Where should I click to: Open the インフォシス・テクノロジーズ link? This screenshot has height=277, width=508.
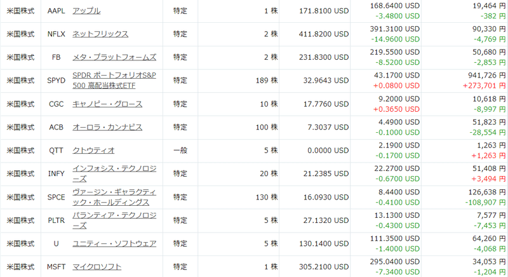coord(114,173)
